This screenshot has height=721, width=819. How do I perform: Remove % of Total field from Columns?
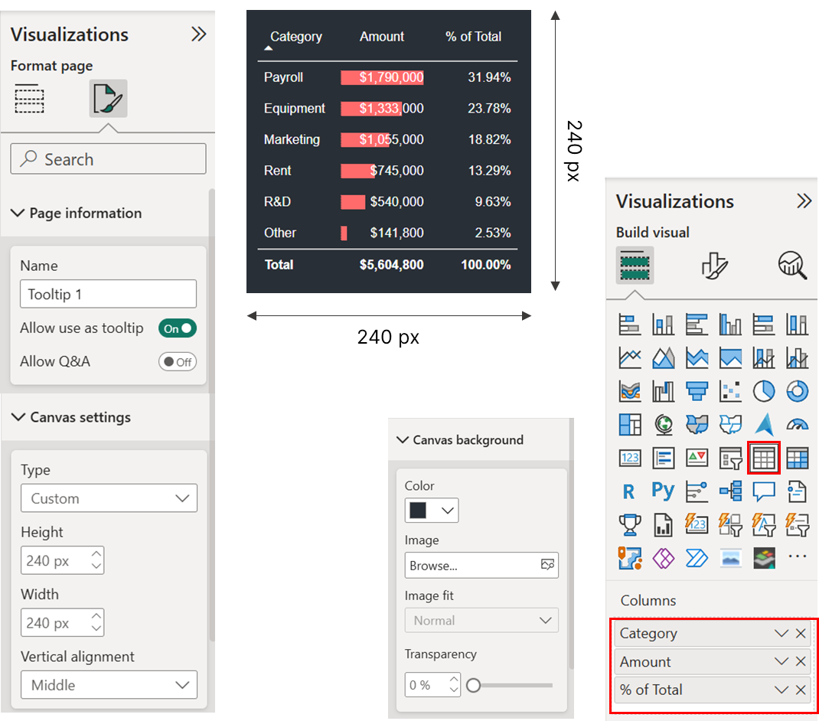(x=800, y=690)
